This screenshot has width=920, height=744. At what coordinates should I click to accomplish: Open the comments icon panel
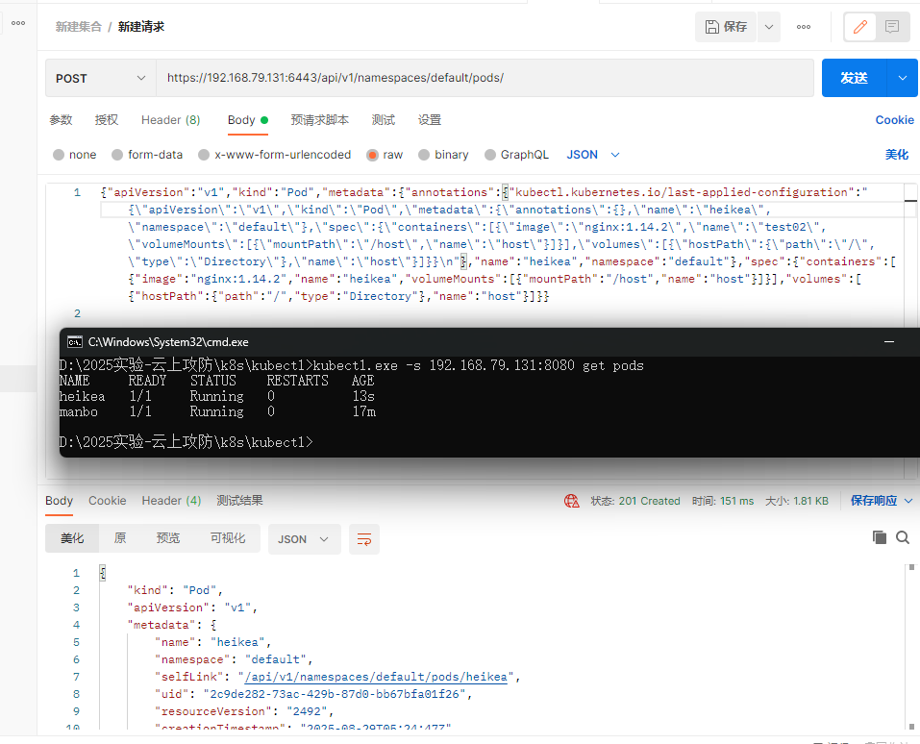click(x=892, y=27)
